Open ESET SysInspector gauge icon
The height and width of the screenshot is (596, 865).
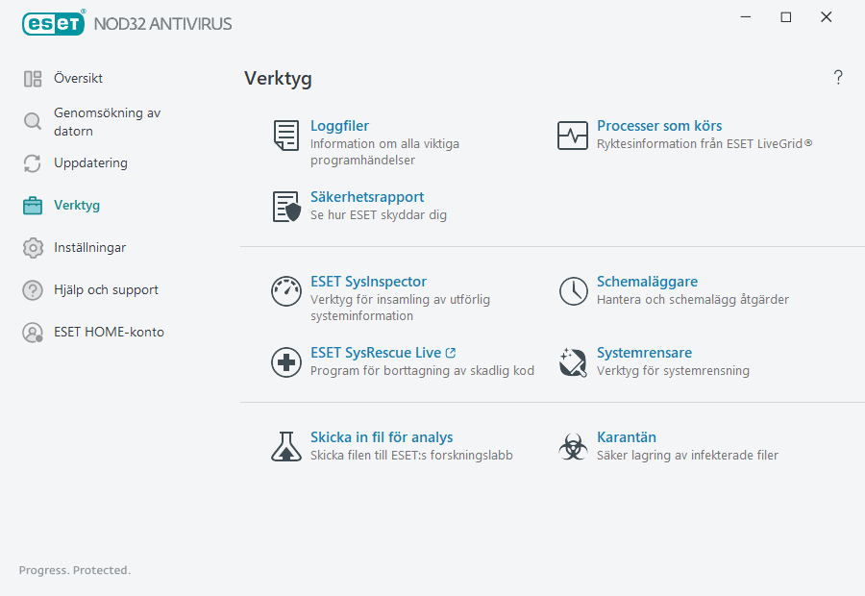click(x=285, y=290)
